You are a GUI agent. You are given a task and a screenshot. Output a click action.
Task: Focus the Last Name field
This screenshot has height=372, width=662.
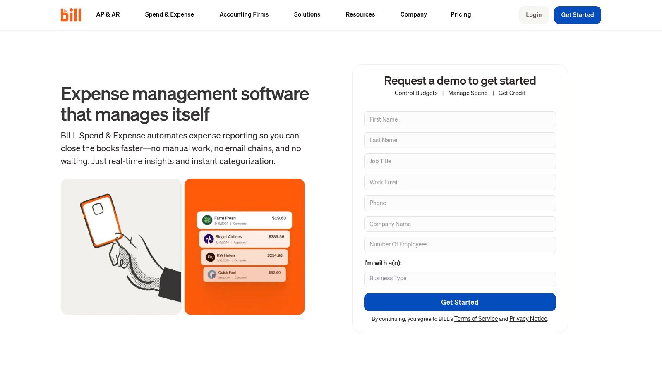(x=460, y=140)
